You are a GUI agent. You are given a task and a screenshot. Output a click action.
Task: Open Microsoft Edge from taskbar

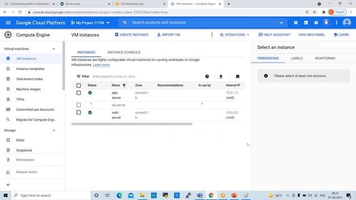119,195
